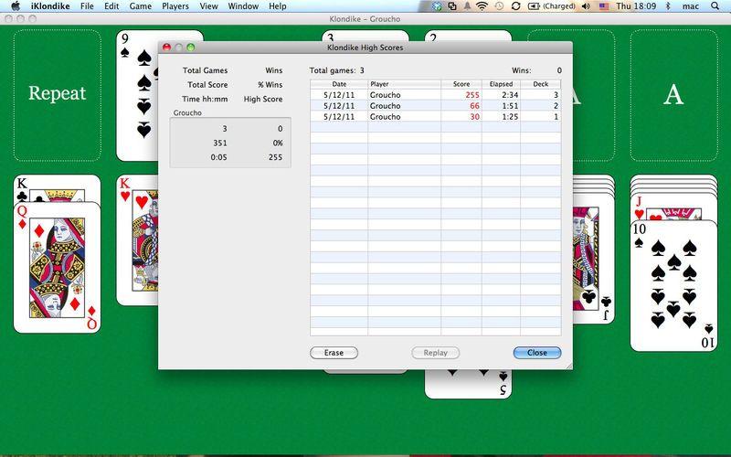731x457 pixels.
Task: Click the Close button in High Scores
Action: coord(537,353)
